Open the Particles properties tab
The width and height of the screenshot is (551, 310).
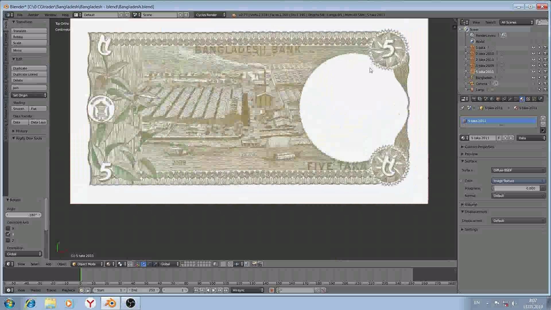(x=534, y=99)
